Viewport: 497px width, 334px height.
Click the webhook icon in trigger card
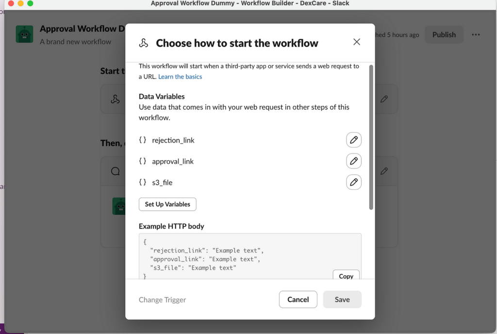(115, 99)
